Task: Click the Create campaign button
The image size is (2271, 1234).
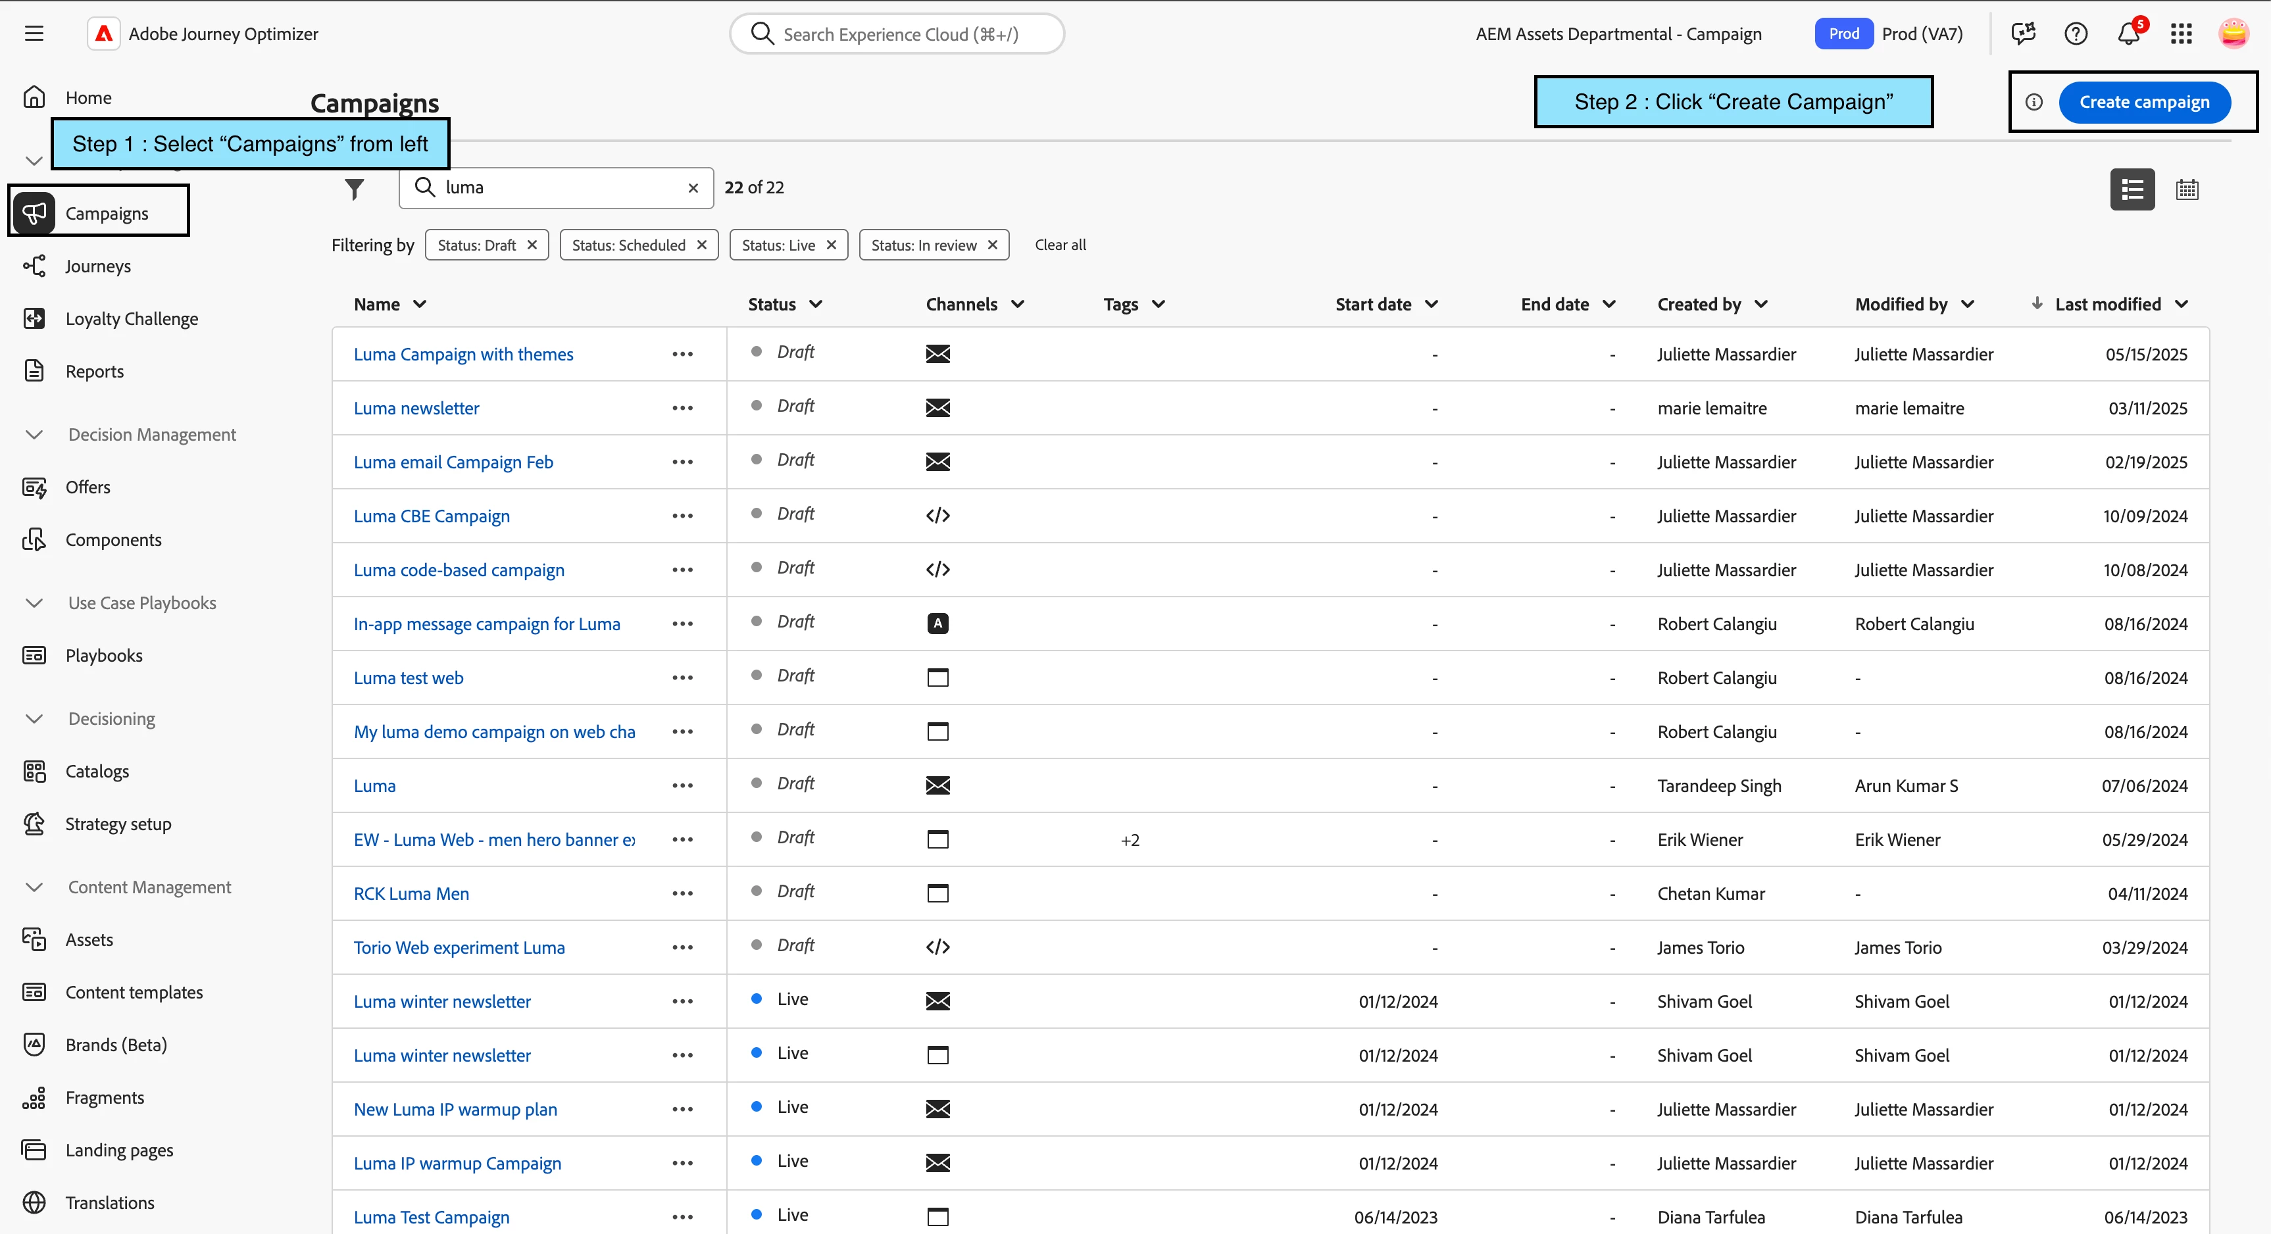Action: (x=2144, y=102)
